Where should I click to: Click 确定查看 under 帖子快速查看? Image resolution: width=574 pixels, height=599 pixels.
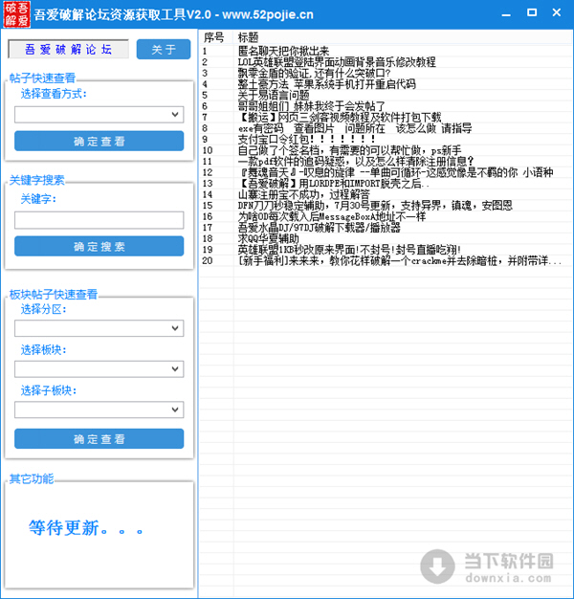tap(99, 141)
